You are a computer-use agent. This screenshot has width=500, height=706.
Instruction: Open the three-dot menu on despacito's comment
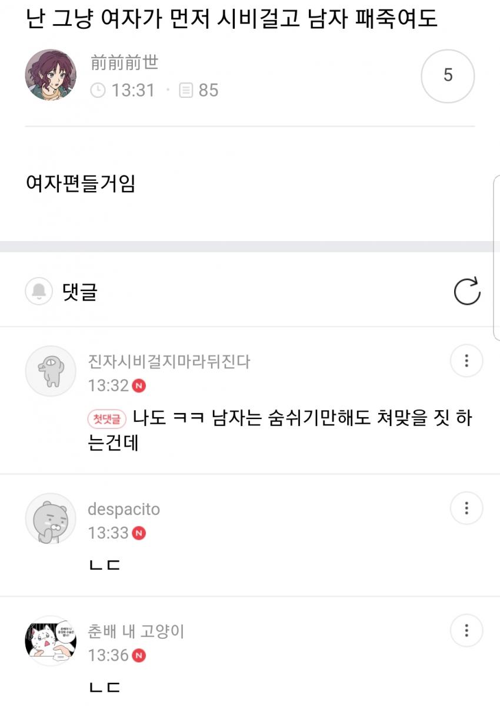tap(466, 508)
